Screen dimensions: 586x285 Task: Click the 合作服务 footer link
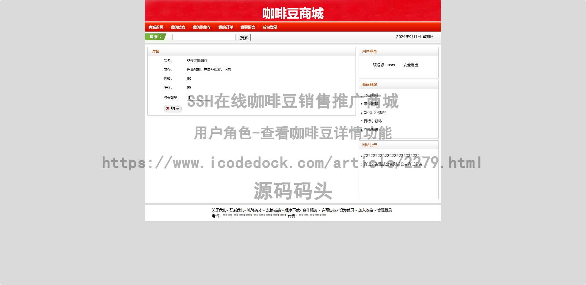(310, 210)
